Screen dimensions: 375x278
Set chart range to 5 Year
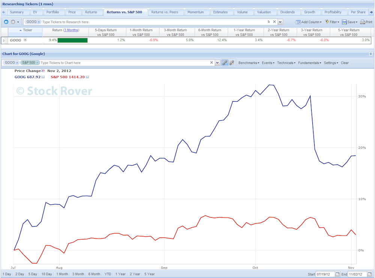point(150,274)
